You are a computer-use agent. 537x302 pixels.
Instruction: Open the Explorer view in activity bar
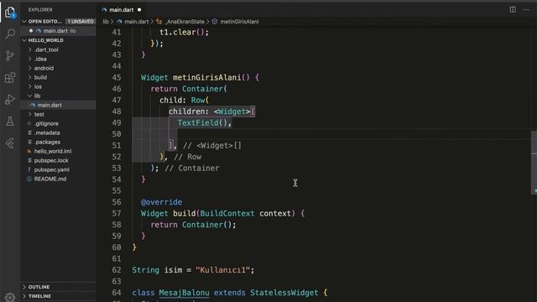pos(10,13)
